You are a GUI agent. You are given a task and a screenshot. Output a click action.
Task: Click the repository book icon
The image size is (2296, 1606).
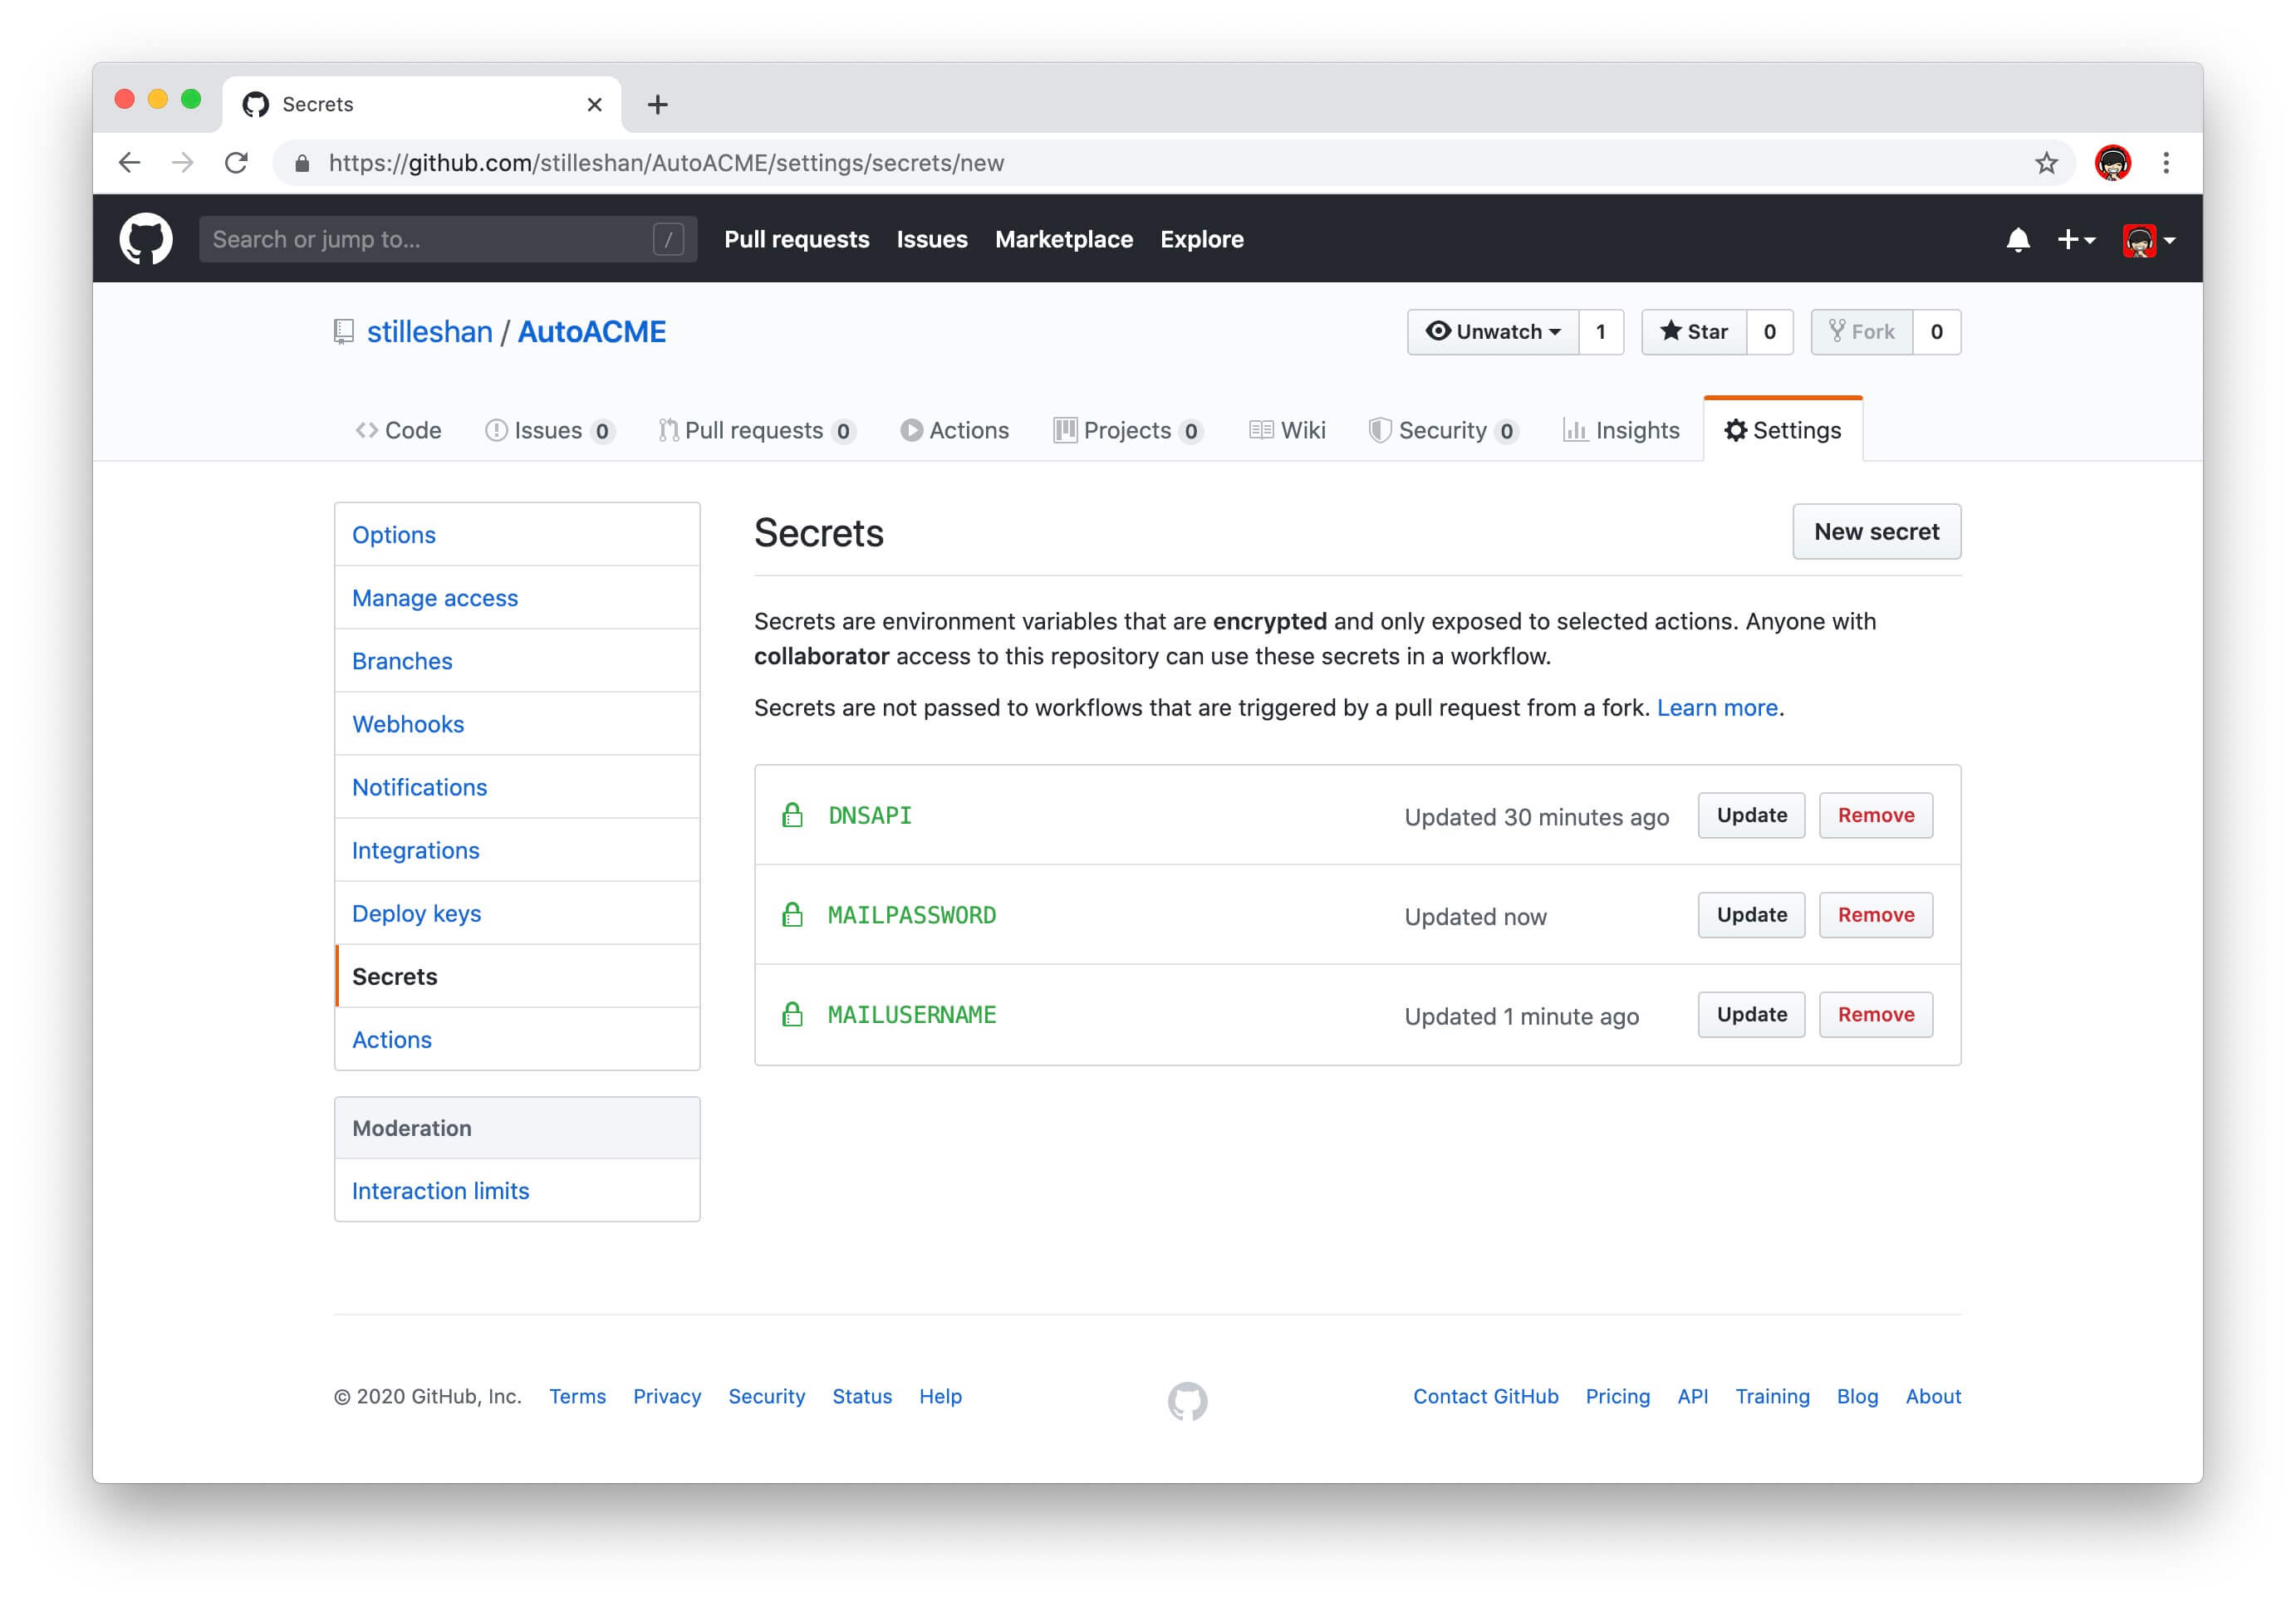point(343,332)
